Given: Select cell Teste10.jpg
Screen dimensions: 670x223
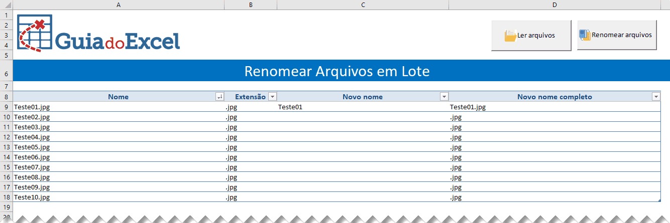Looking at the screenshot, I should coord(119,197).
